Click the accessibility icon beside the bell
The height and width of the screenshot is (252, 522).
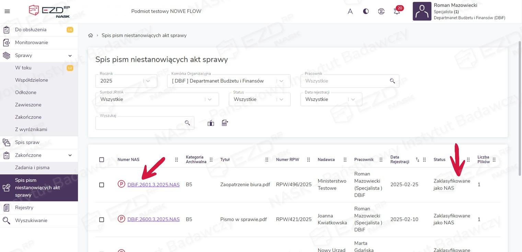coord(381,11)
